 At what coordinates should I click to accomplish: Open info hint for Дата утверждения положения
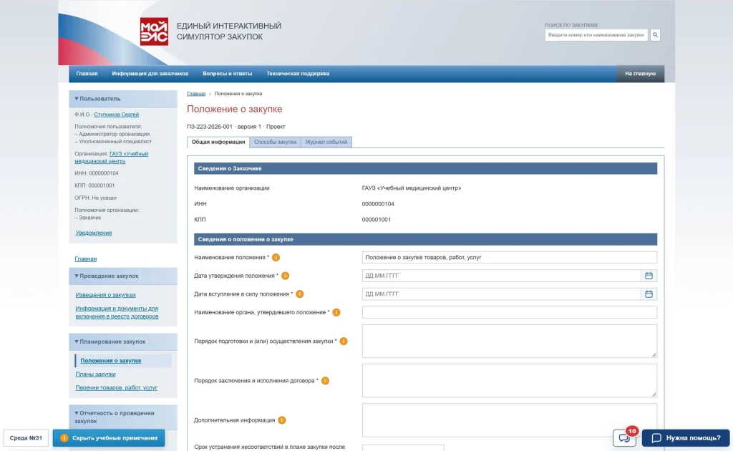(285, 276)
